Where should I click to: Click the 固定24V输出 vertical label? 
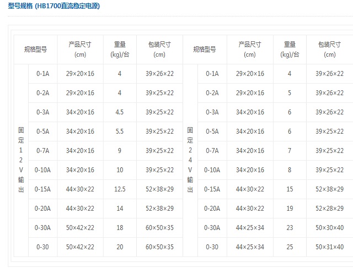(x=190, y=160)
